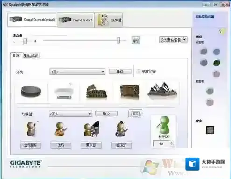The image size is (231, 179).
Task: Pick the Colosseum environment preset
Action: tap(97, 91)
